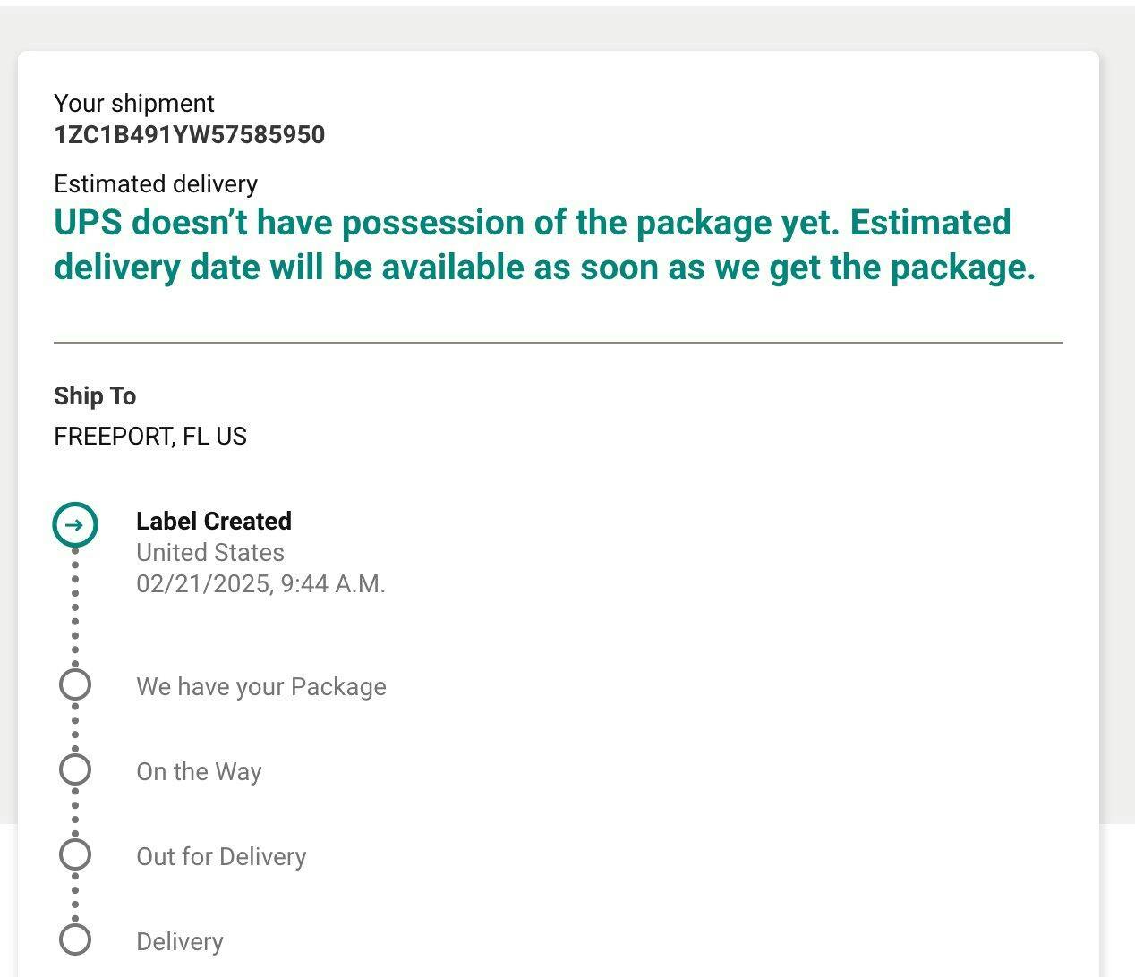
Task: Select the FREEPORT, FL US destination text
Action: (150, 437)
